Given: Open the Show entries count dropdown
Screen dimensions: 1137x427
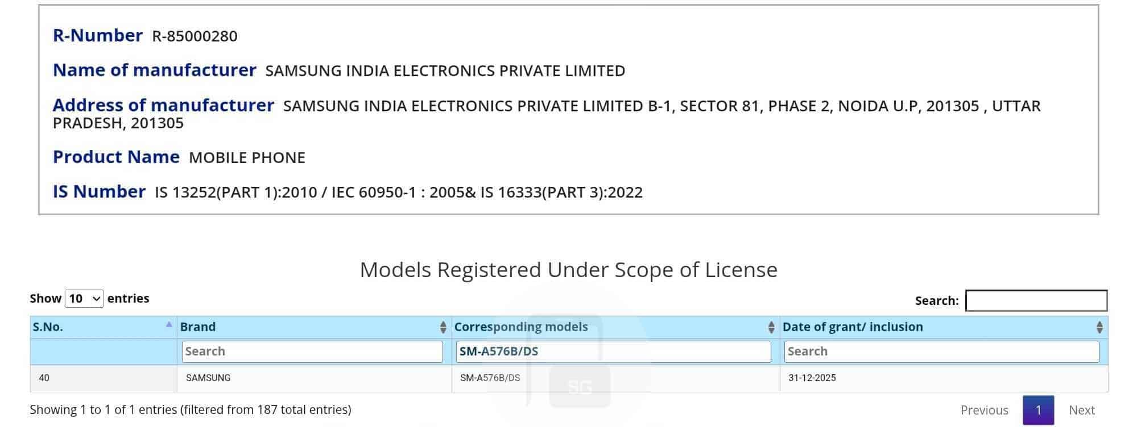Looking at the screenshot, I should (84, 299).
